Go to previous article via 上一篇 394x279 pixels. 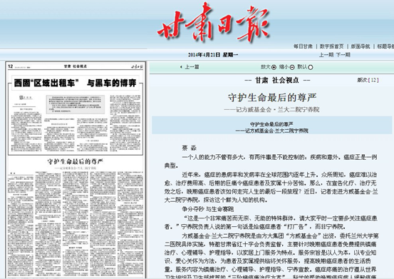coord(192,67)
